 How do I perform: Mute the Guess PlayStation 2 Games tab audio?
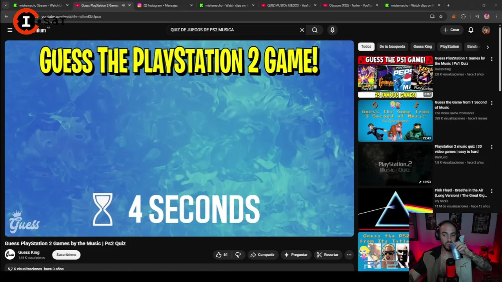[123, 5]
